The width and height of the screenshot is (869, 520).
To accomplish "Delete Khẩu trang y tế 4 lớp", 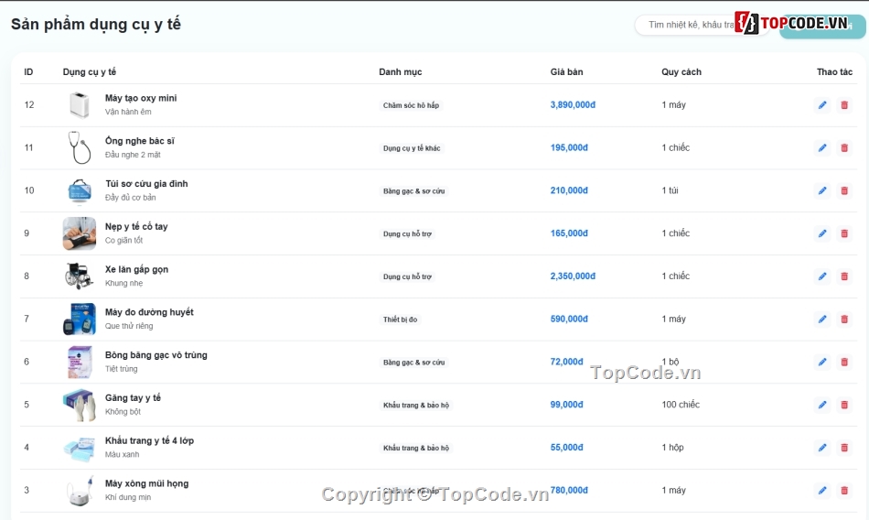I will [844, 448].
